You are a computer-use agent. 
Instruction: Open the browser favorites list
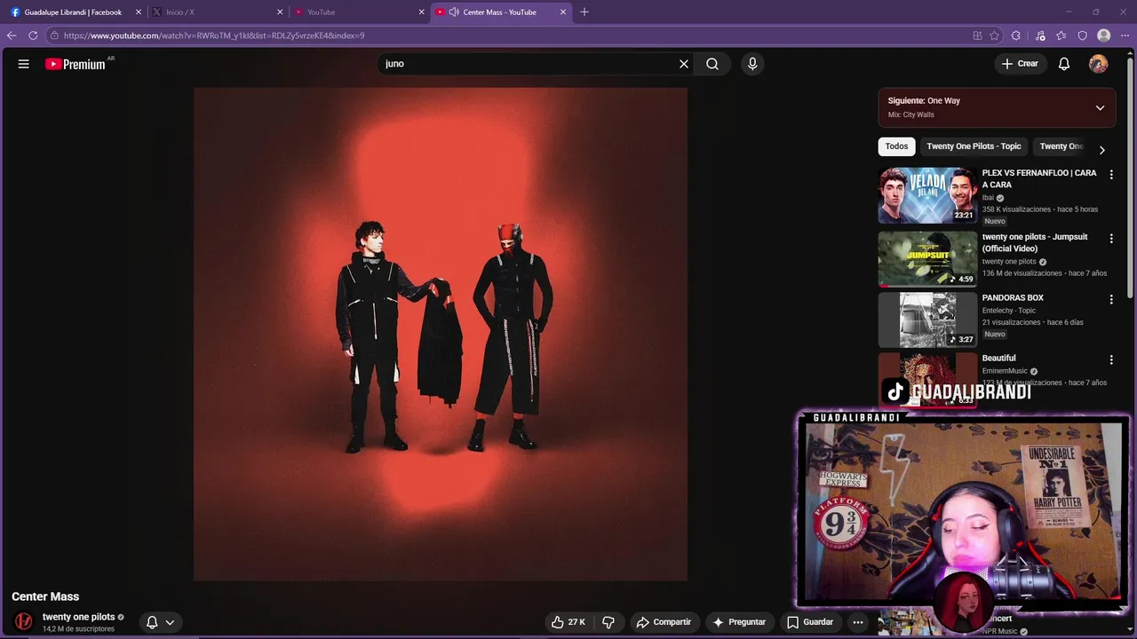[1061, 35]
